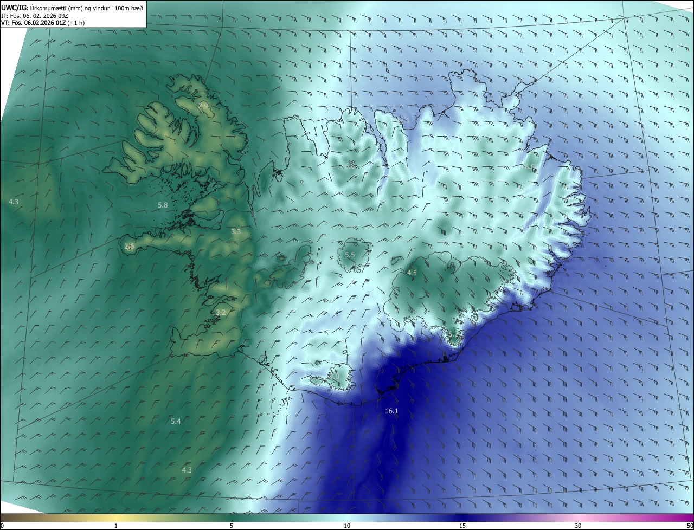Click the 5.2 value on Öræfajökull
Screen dimensions: 694x530
452,334
